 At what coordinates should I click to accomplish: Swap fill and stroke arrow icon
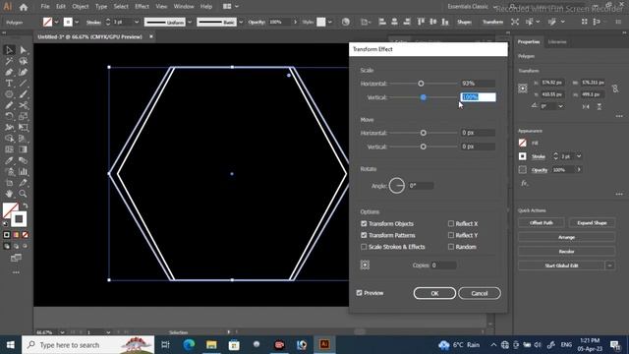point(26,206)
